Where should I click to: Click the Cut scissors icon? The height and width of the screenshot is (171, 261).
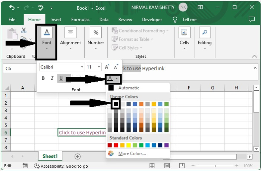[24, 31]
